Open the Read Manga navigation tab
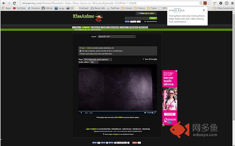Image resolution: width=235 pixels, height=146 pixels. click(x=134, y=27)
